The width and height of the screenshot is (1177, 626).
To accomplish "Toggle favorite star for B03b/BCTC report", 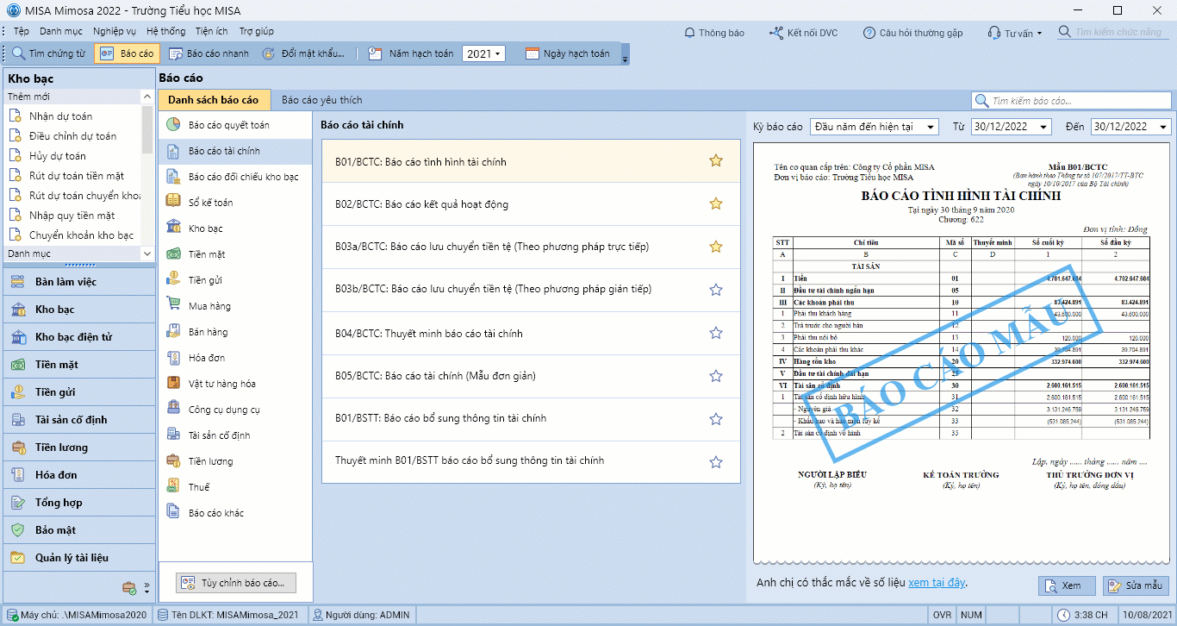I will [715, 290].
